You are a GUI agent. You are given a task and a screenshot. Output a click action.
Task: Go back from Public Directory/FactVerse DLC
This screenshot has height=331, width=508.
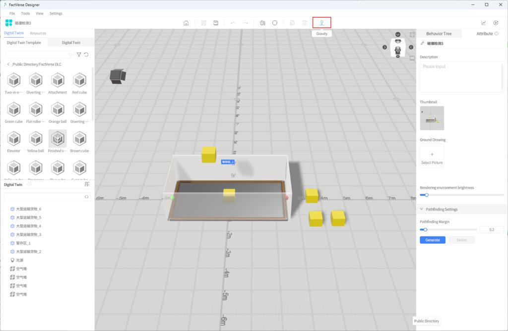(8, 64)
